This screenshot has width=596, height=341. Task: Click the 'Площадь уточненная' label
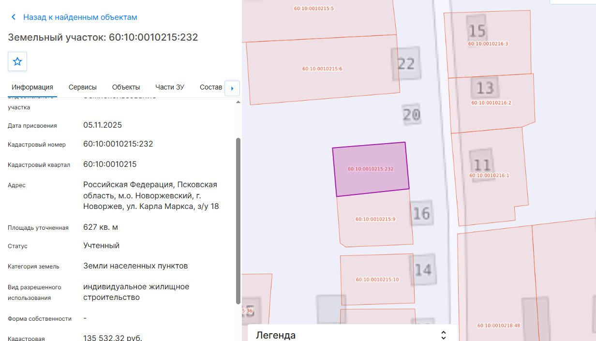point(38,228)
